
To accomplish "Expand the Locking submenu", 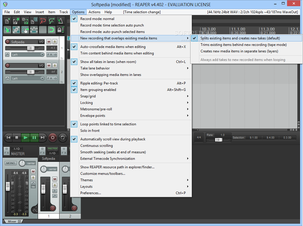I will click(x=131, y=103).
